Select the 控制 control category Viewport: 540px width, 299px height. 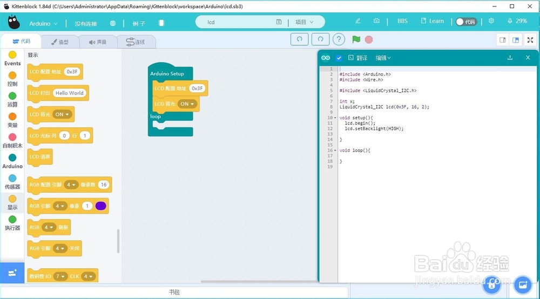click(12, 79)
